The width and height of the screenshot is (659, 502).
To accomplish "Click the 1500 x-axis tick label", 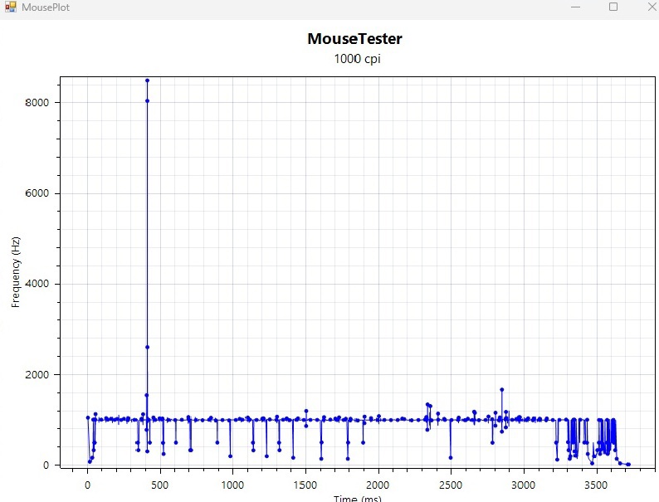I will [x=305, y=485].
